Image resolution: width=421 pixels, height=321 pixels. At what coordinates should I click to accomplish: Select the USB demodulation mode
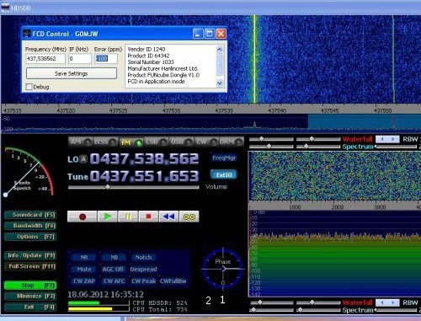click(180, 142)
